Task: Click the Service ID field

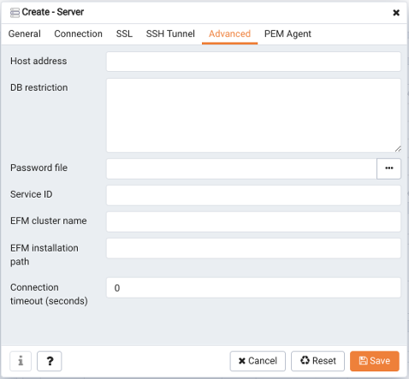Action: (253, 195)
